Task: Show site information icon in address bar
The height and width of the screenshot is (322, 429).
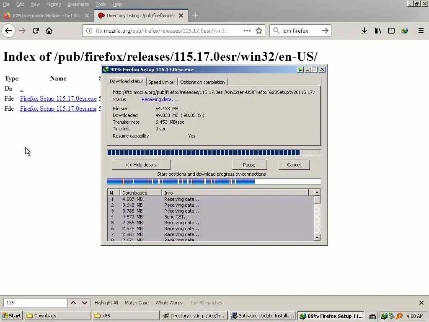Action: [89, 31]
